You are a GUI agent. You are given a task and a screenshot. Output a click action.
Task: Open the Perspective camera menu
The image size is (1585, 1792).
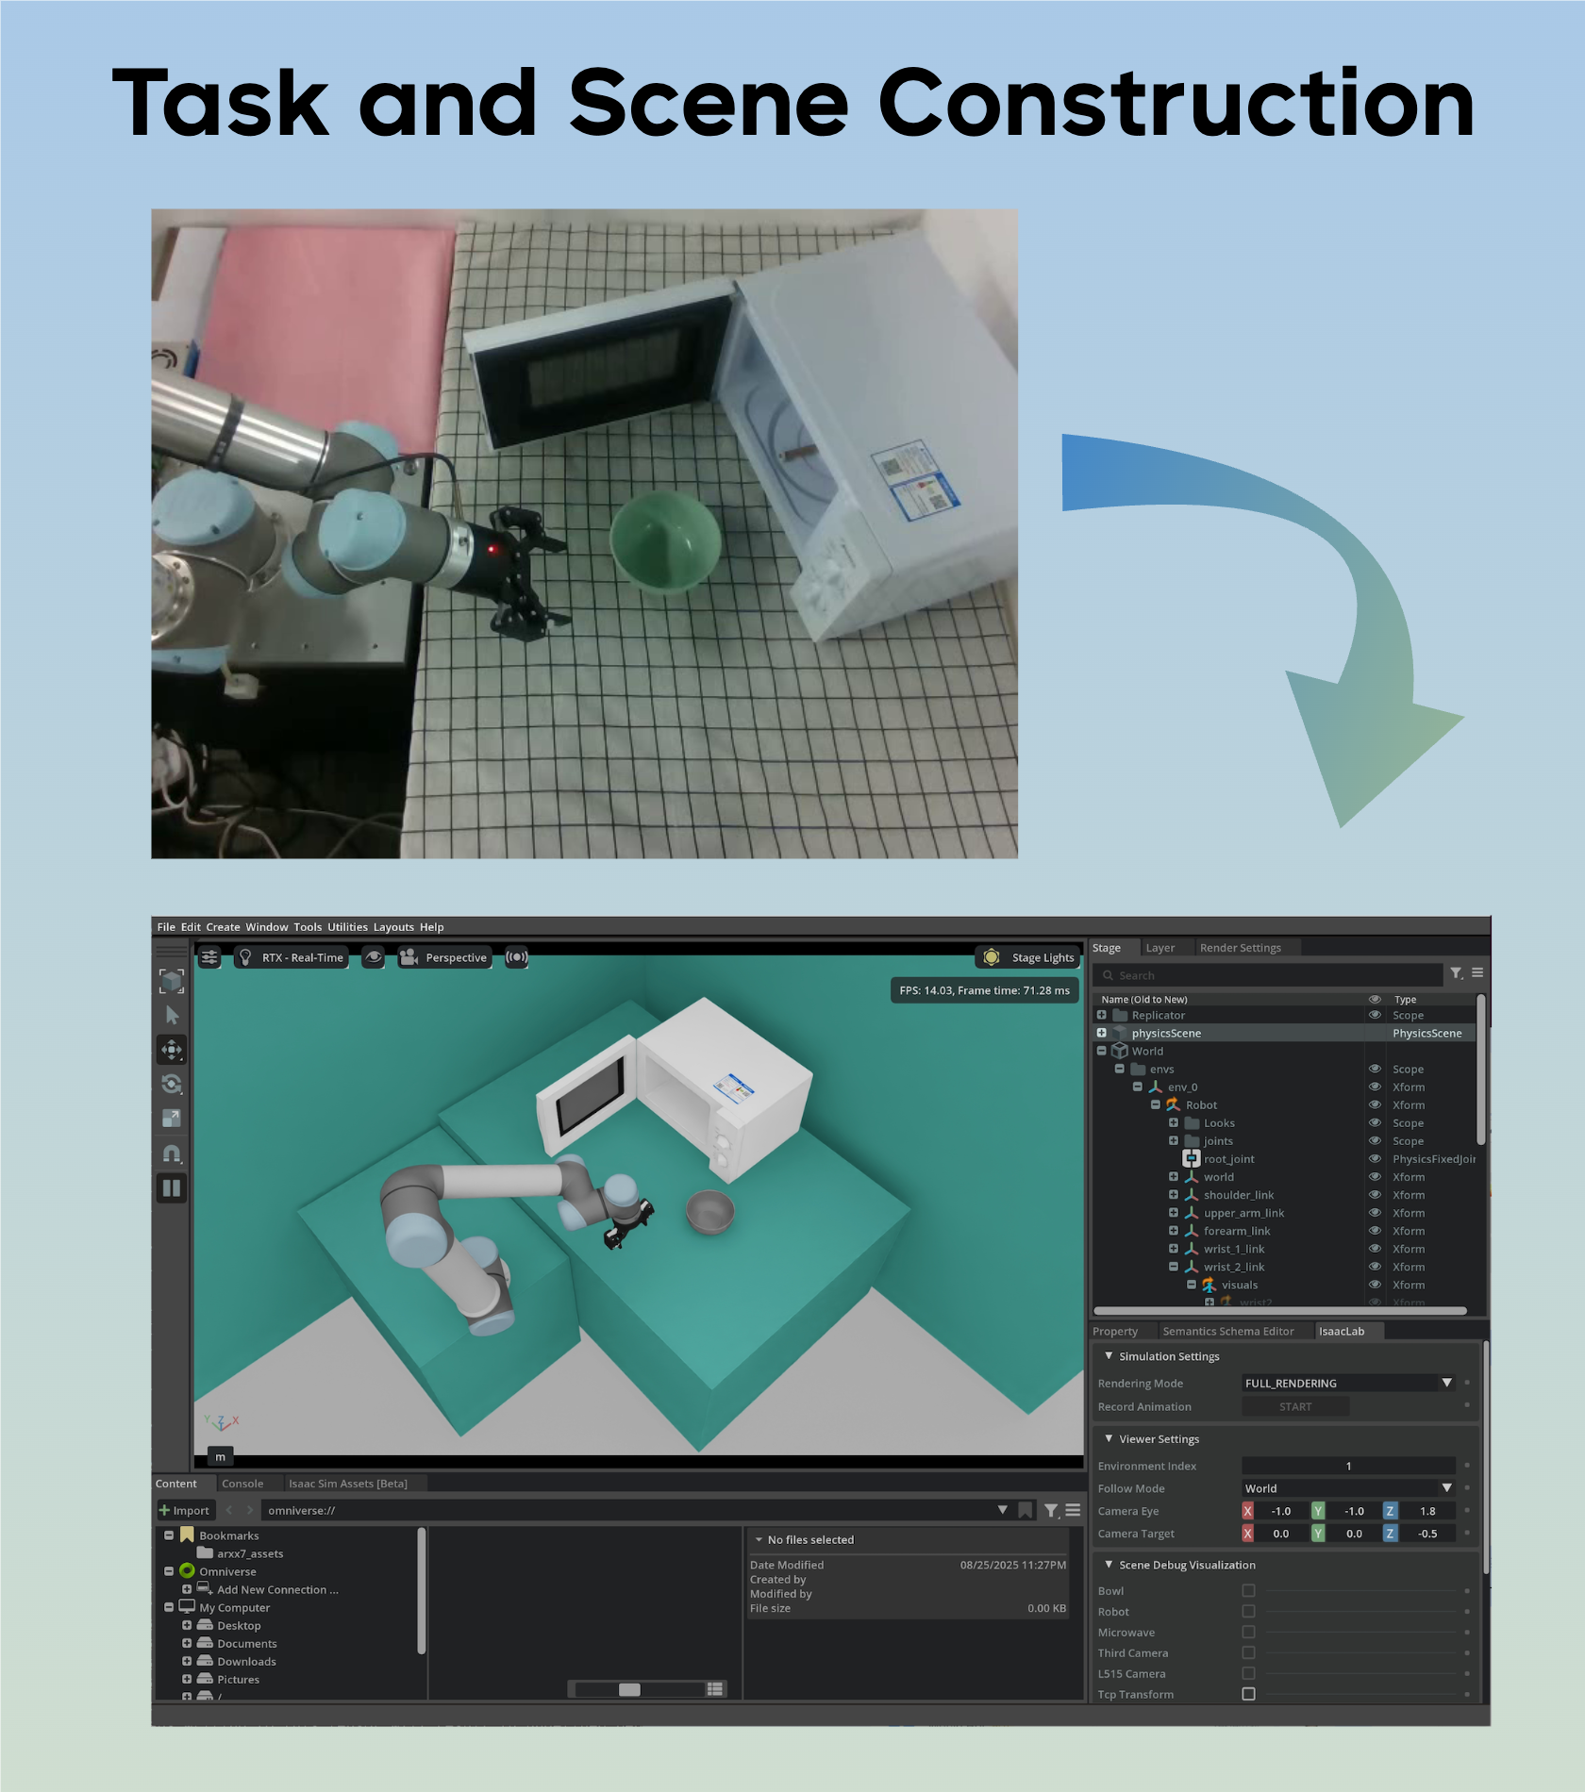click(444, 957)
